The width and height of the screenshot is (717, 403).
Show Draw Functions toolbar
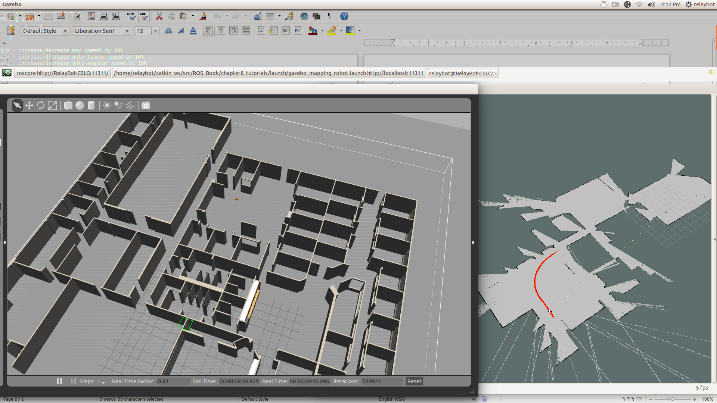289,16
